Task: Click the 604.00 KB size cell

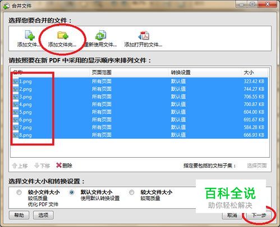Action: 254,112
